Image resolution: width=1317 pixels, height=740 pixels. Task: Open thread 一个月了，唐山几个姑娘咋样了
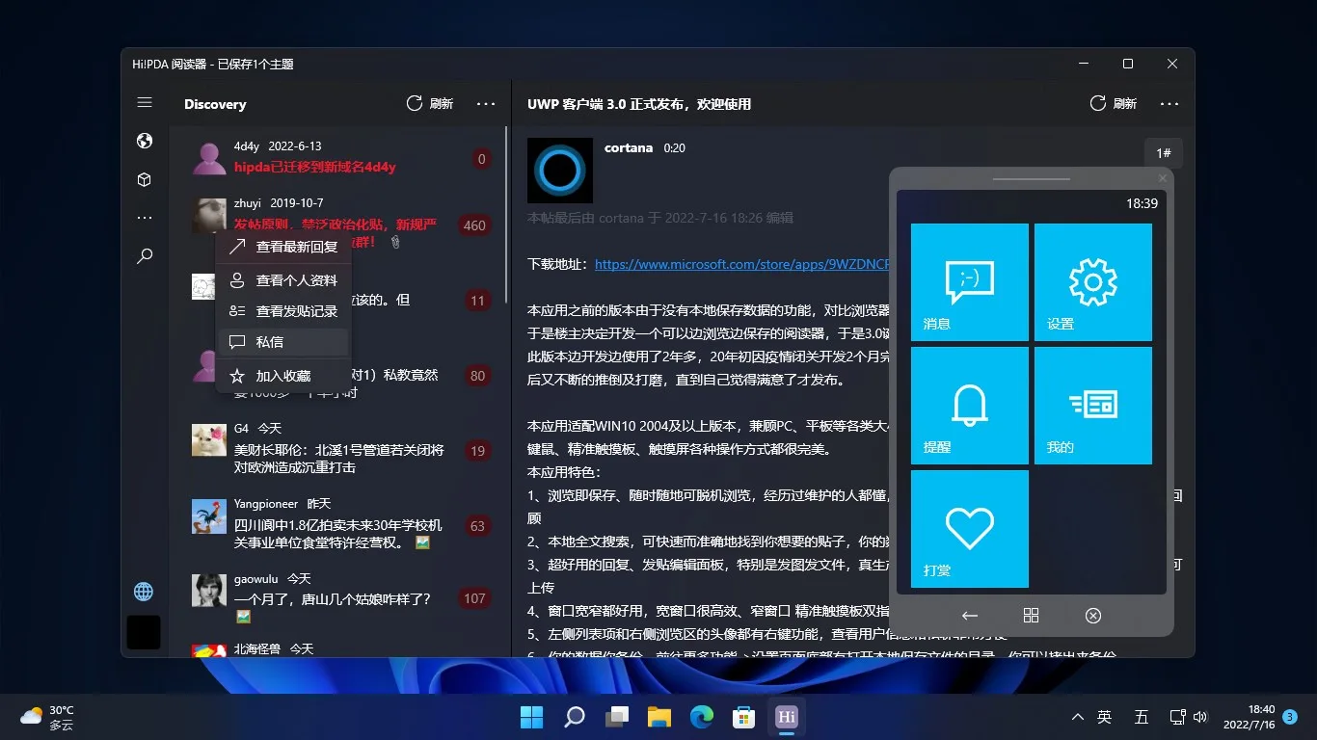pos(333,598)
